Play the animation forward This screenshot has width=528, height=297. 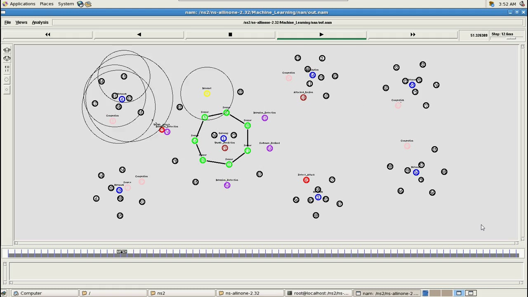pyautogui.click(x=321, y=35)
